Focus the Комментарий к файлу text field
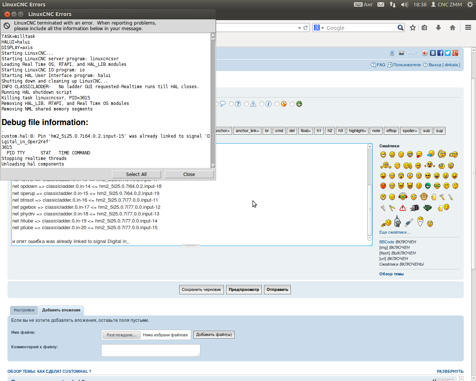 [151, 350]
